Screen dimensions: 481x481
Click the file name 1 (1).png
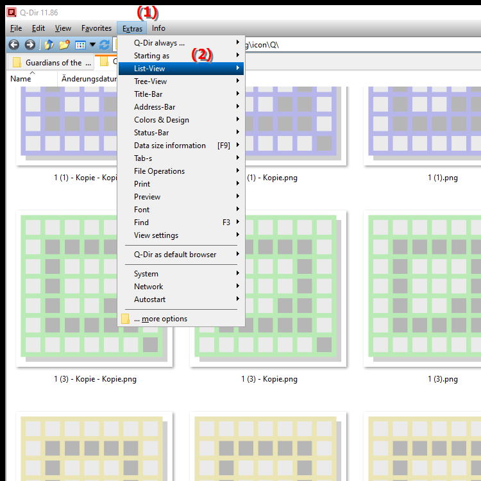pos(443,178)
